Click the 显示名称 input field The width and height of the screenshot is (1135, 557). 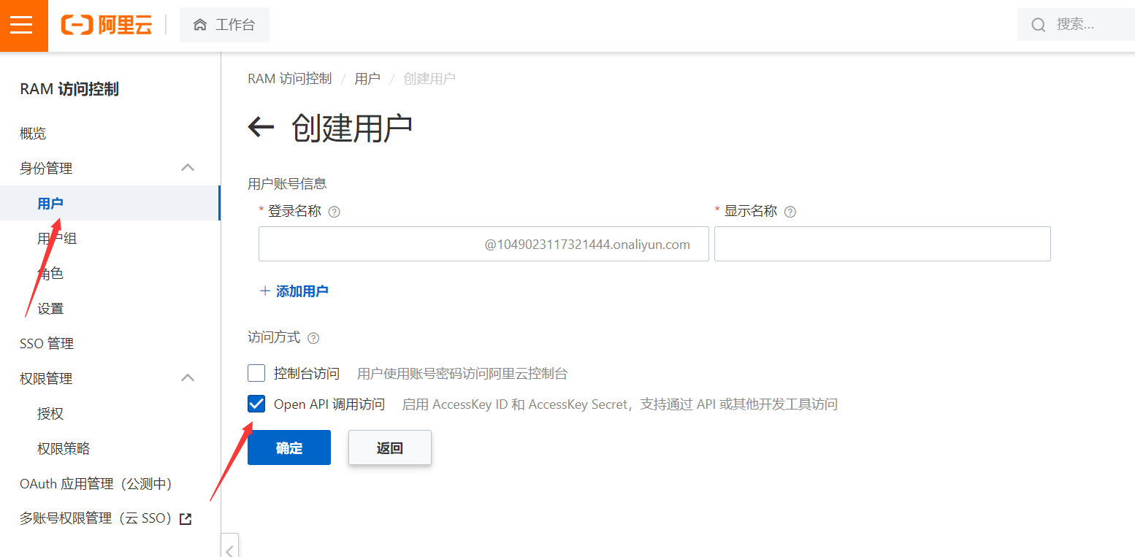pyautogui.click(x=882, y=244)
